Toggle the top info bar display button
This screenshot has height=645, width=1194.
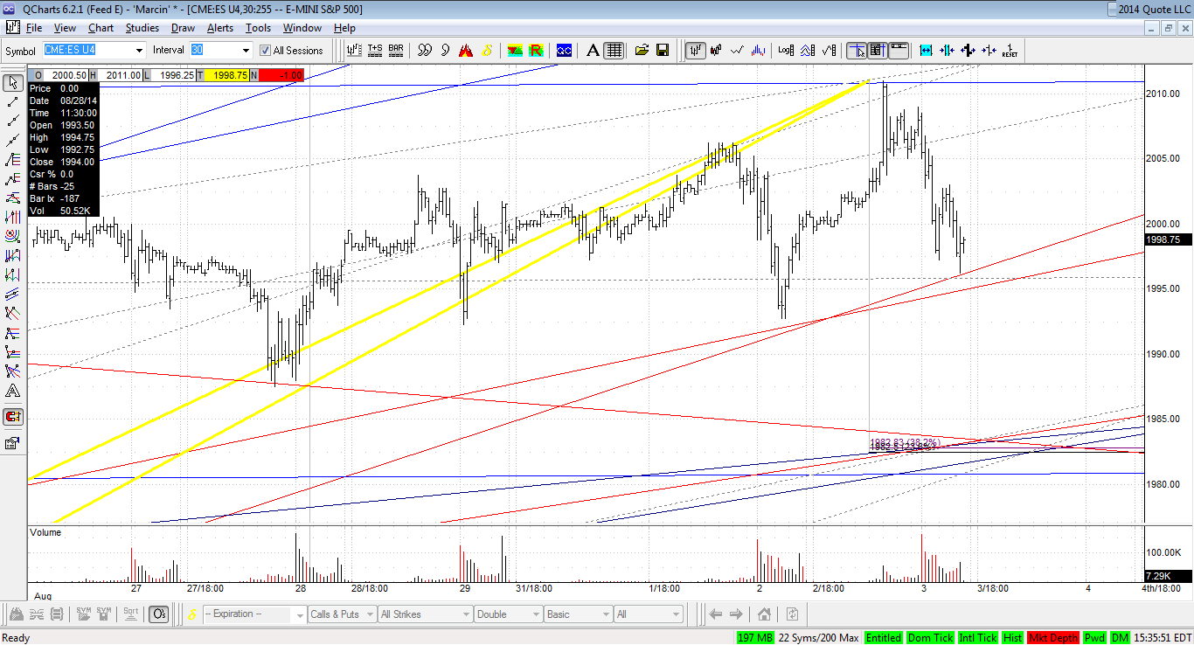click(899, 51)
